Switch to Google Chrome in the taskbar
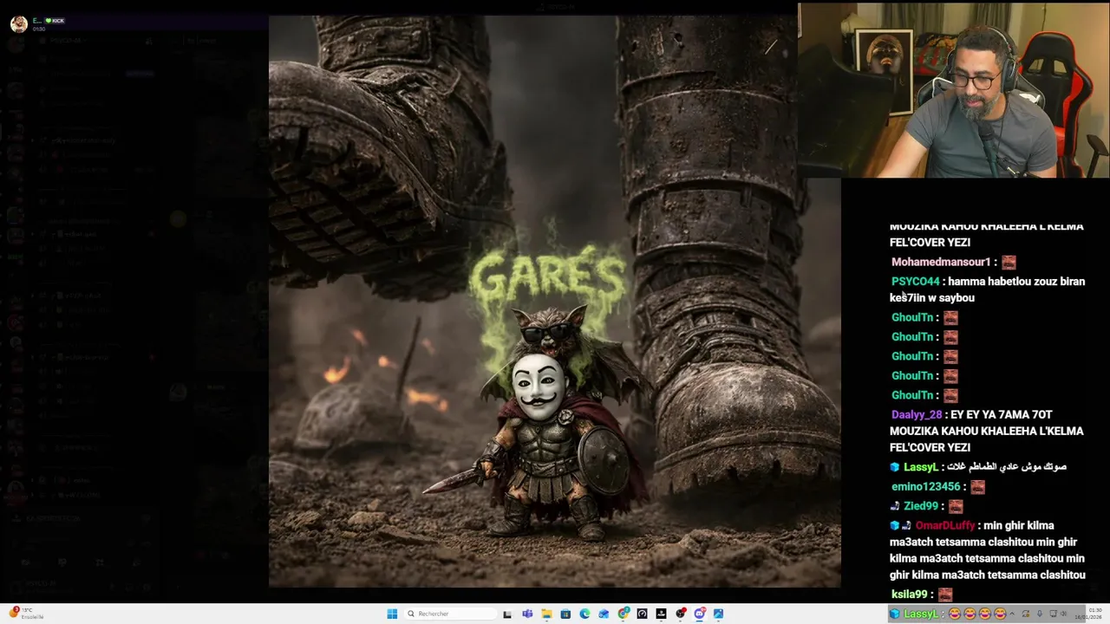 (624, 614)
